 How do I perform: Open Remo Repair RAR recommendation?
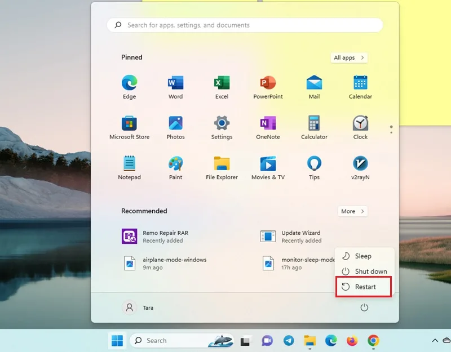156,237
